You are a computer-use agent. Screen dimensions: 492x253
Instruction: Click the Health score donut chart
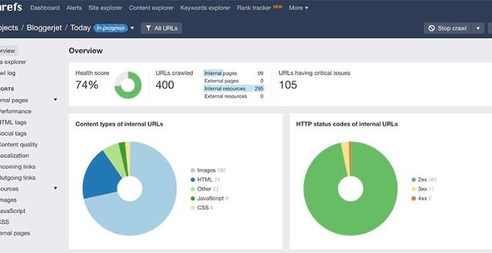coord(128,85)
